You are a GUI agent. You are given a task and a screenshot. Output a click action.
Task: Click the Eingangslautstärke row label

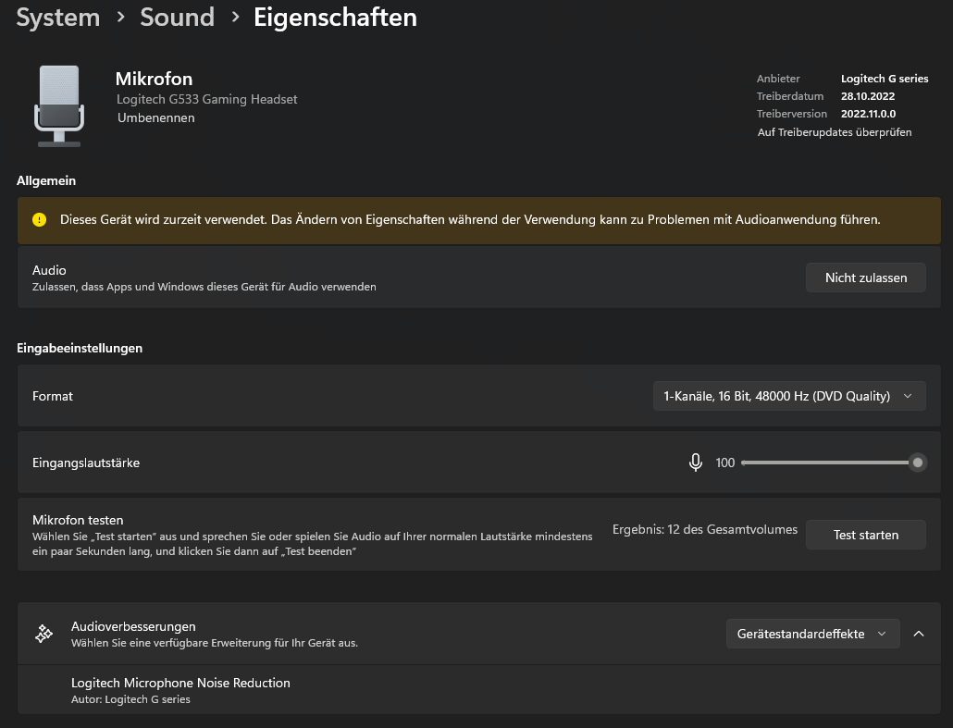pyautogui.click(x=86, y=463)
